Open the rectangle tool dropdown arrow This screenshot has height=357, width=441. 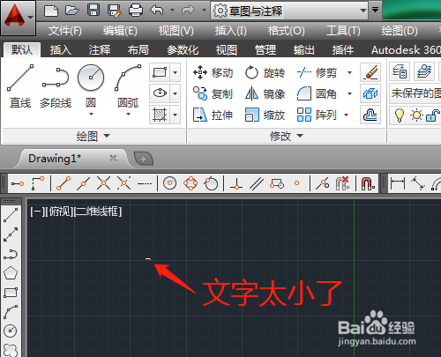tap(176, 72)
